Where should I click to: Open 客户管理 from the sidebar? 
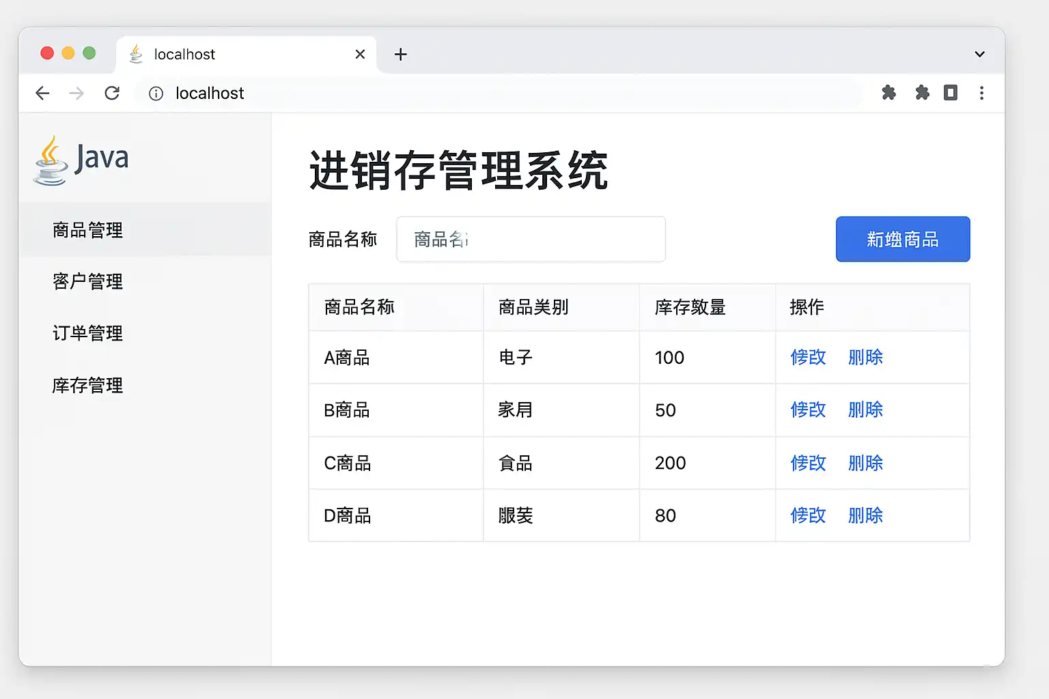click(x=87, y=281)
